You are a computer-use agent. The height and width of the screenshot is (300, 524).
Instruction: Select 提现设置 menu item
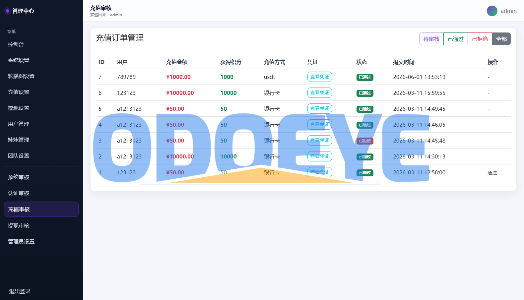(41, 108)
